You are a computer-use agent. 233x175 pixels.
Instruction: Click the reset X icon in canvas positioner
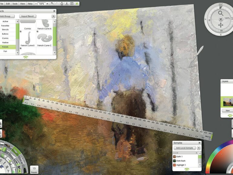tap(221, 19)
